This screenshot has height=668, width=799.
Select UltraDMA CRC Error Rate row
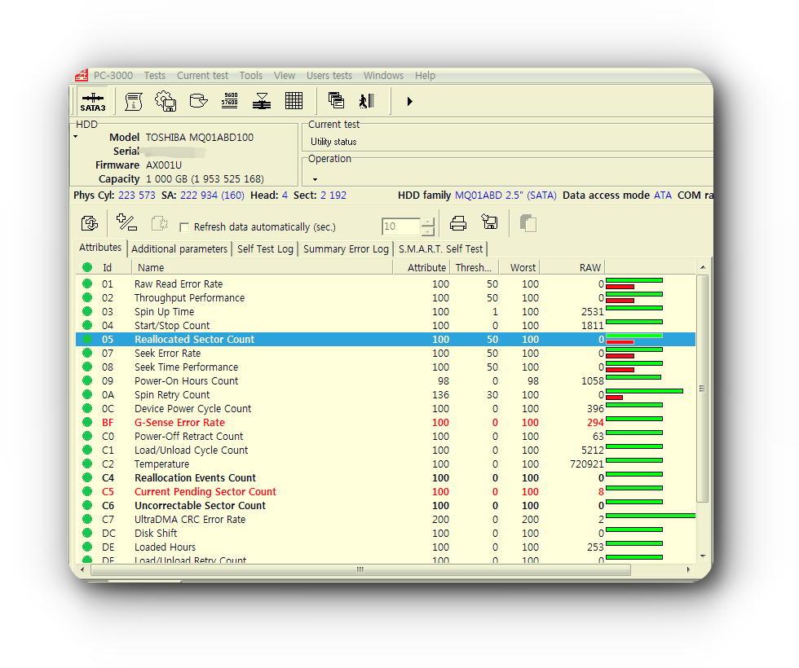(x=386, y=520)
